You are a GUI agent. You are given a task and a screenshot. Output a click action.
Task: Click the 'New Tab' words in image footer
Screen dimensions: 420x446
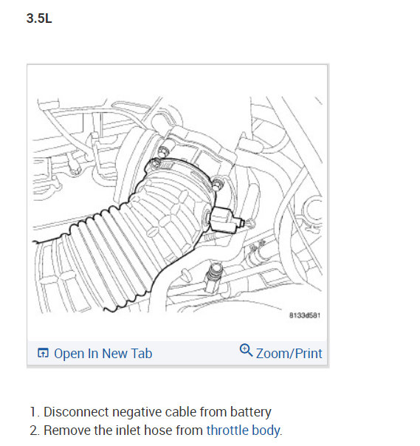pyautogui.click(x=127, y=354)
